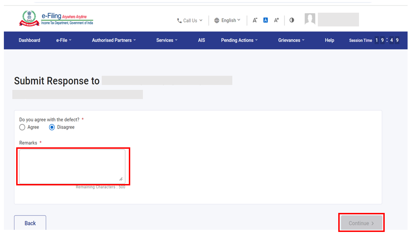Expand the e-File menu dropdown
409x233 pixels.
(64, 40)
